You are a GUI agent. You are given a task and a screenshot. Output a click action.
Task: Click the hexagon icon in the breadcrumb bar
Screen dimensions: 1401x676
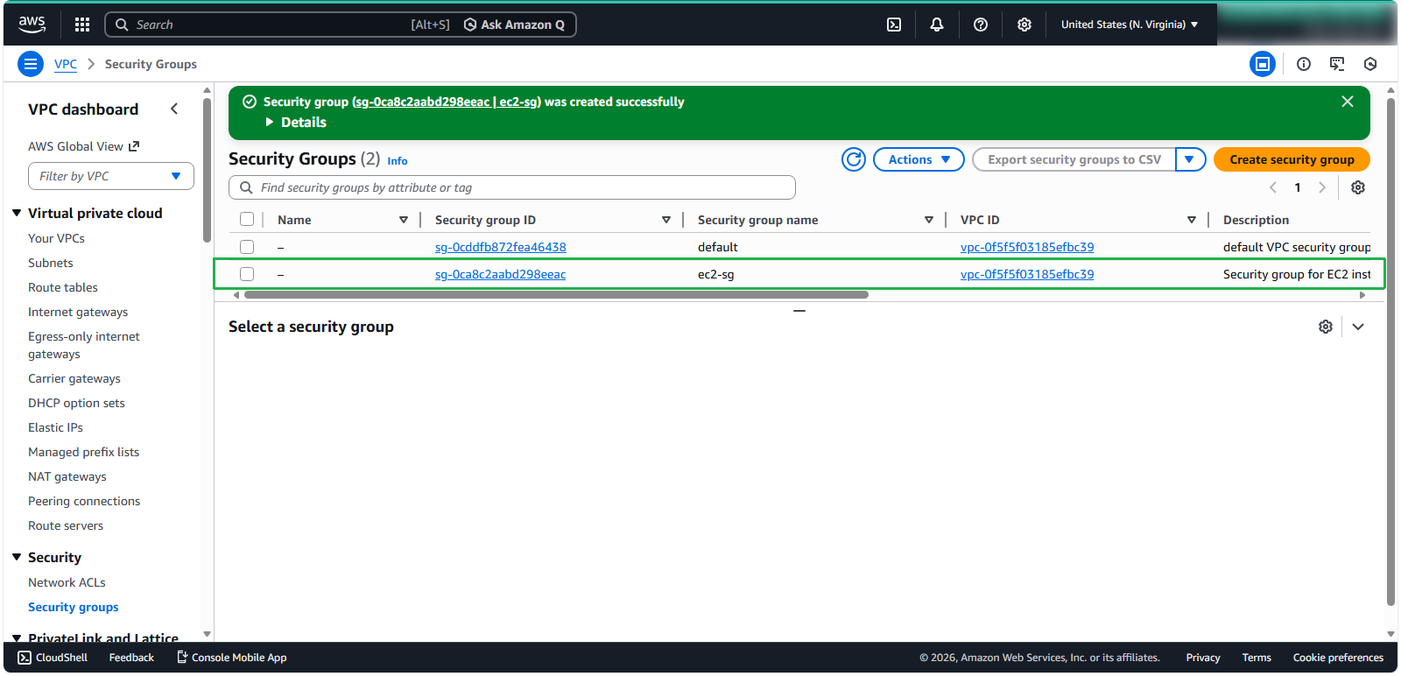coord(1370,64)
